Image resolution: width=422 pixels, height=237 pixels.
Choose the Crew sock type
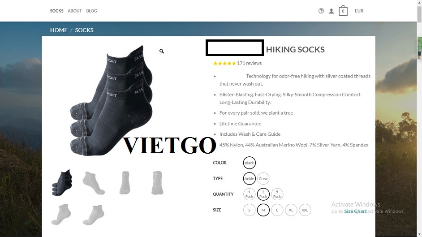coord(263,179)
